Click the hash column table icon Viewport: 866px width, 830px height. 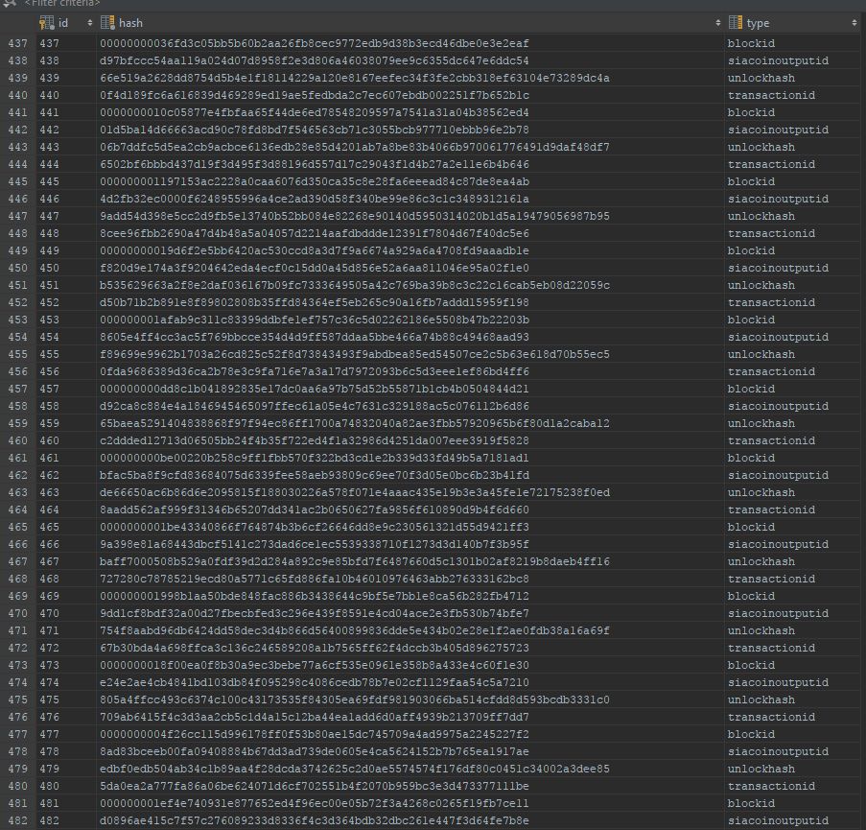(107, 23)
